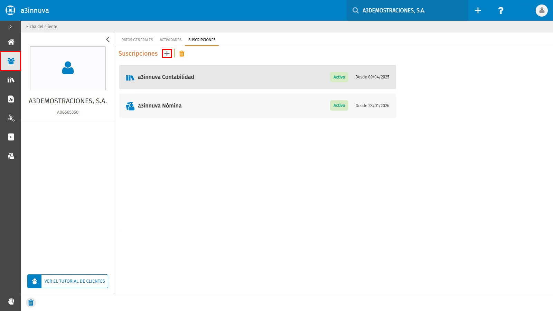Click the date Desde 09/04/2025
The width and height of the screenshot is (553, 311).
[x=372, y=77]
